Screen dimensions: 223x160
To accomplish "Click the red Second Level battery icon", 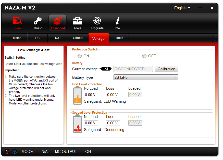I will [x=77, y=124].
